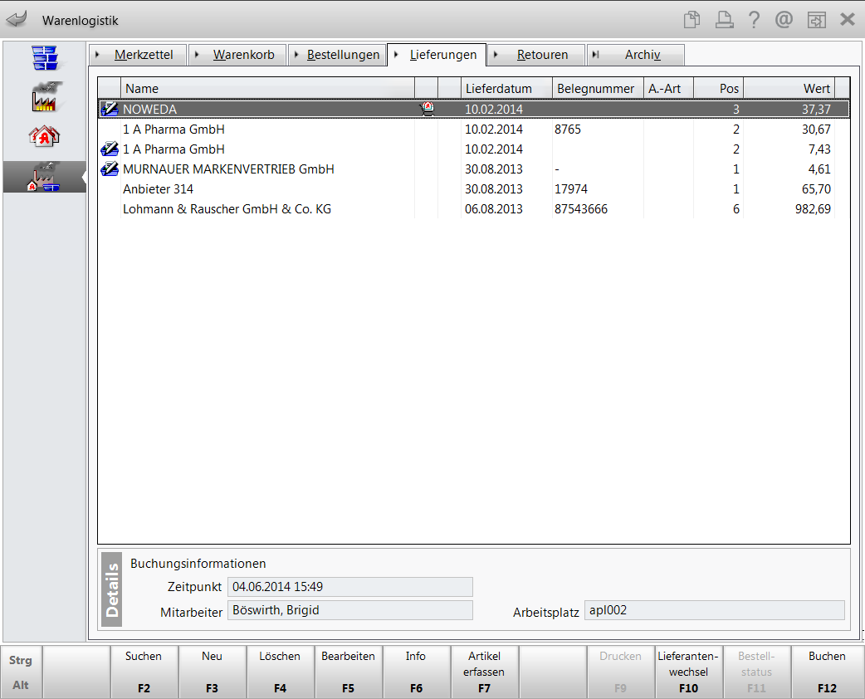The height and width of the screenshot is (699, 865).
Task: Sort by the Name column header
Action: (x=267, y=88)
